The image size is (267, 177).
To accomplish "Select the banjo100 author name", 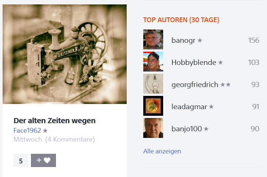I will click(x=187, y=129).
